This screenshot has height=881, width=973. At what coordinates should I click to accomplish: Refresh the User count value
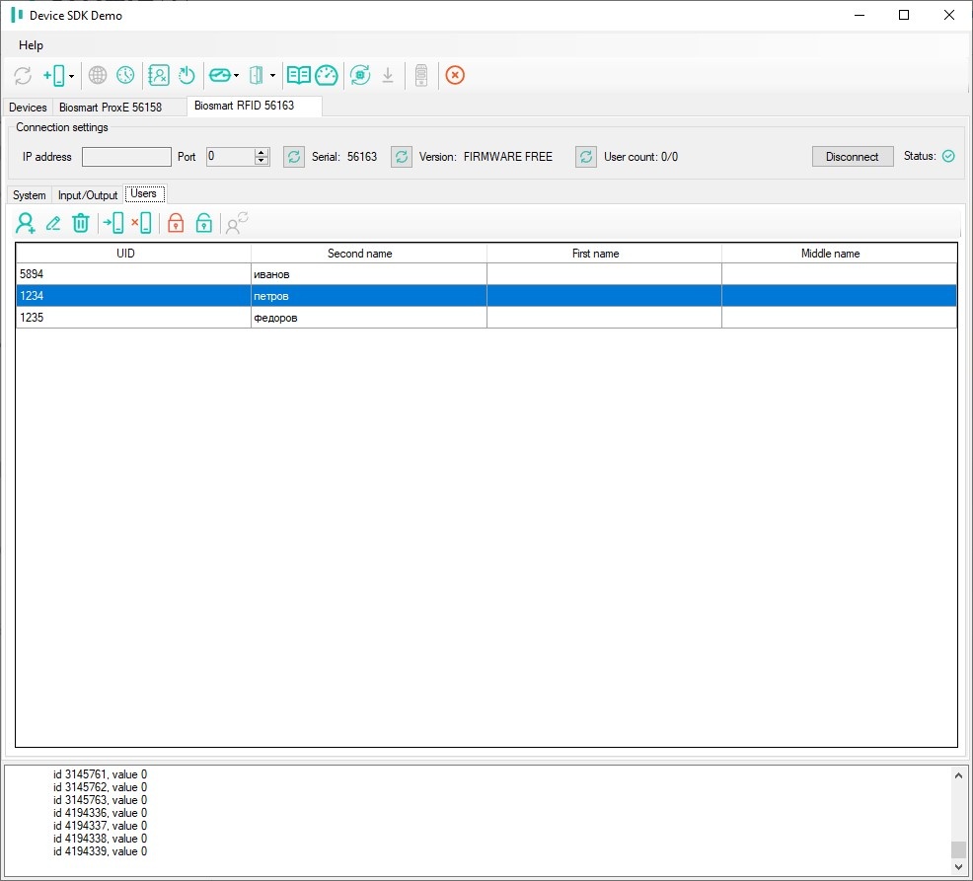point(586,156)
